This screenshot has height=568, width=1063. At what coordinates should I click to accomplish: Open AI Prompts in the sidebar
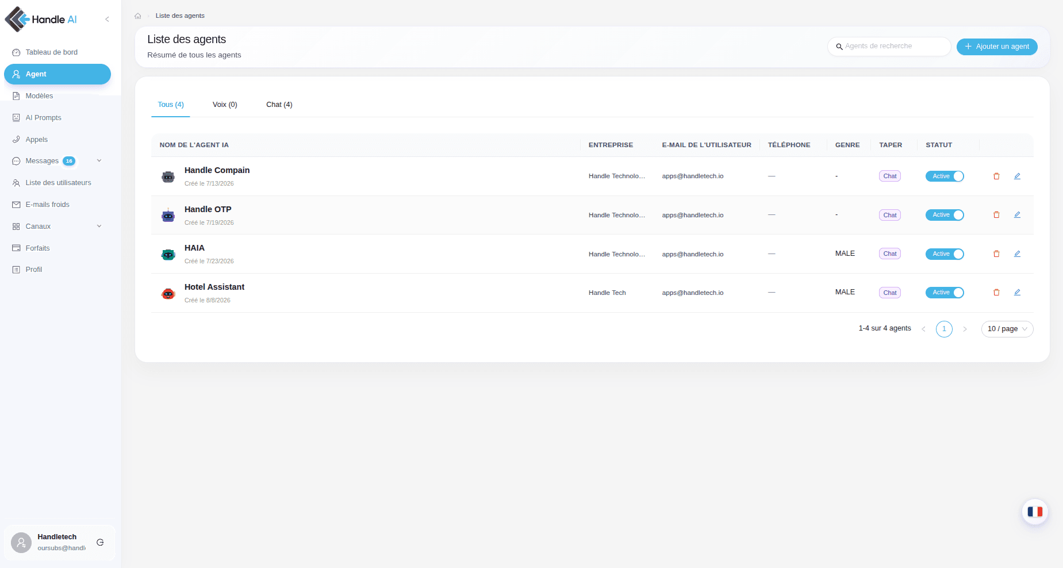[57, 118]
